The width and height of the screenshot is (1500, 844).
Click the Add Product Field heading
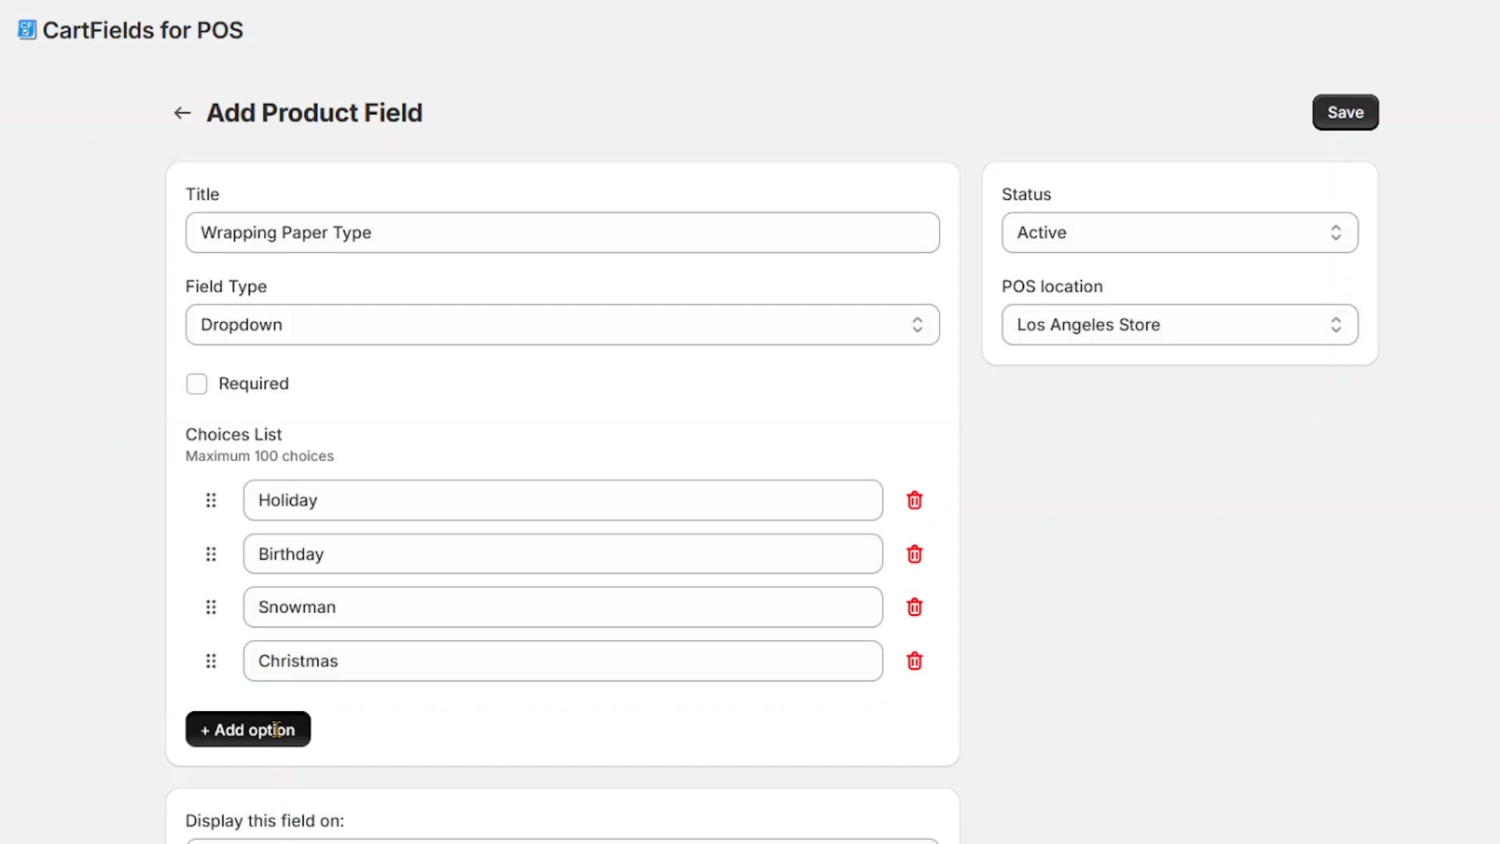314,113
